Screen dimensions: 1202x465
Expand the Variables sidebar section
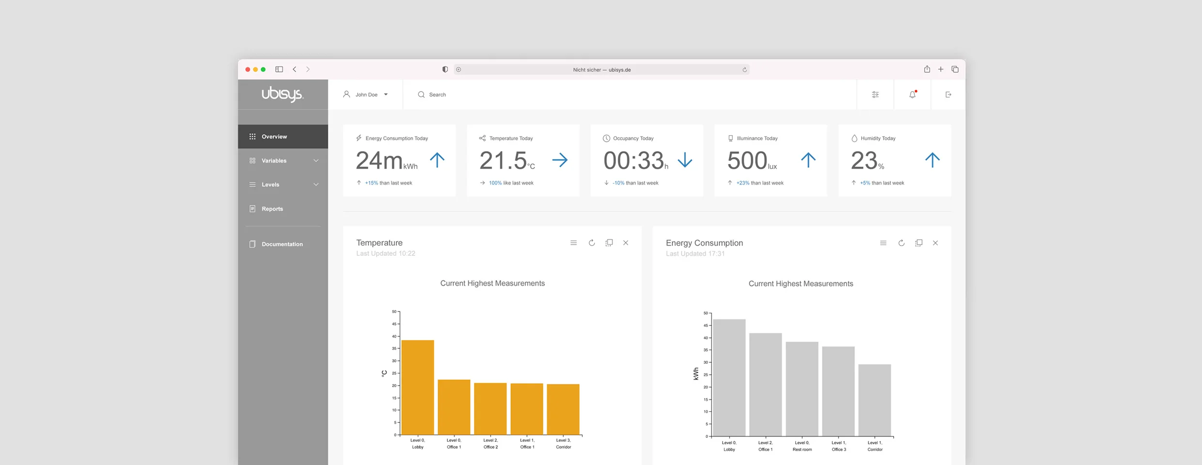283,160
